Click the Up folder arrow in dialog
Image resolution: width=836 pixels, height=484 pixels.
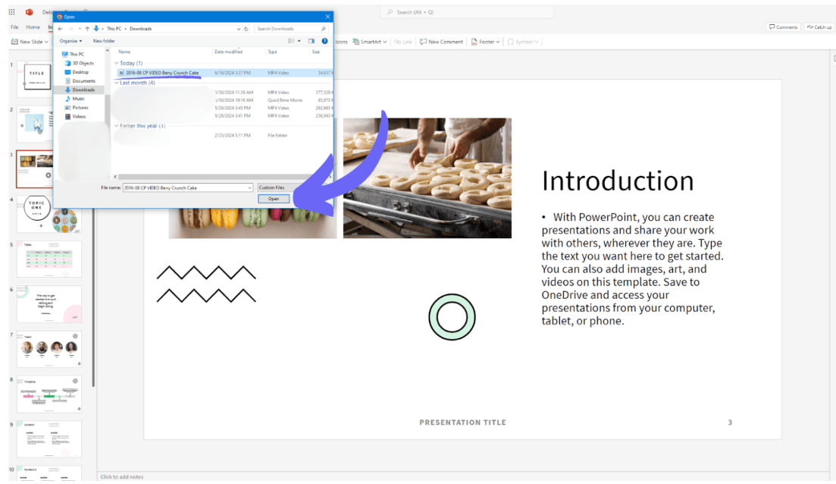click(86, 29)
